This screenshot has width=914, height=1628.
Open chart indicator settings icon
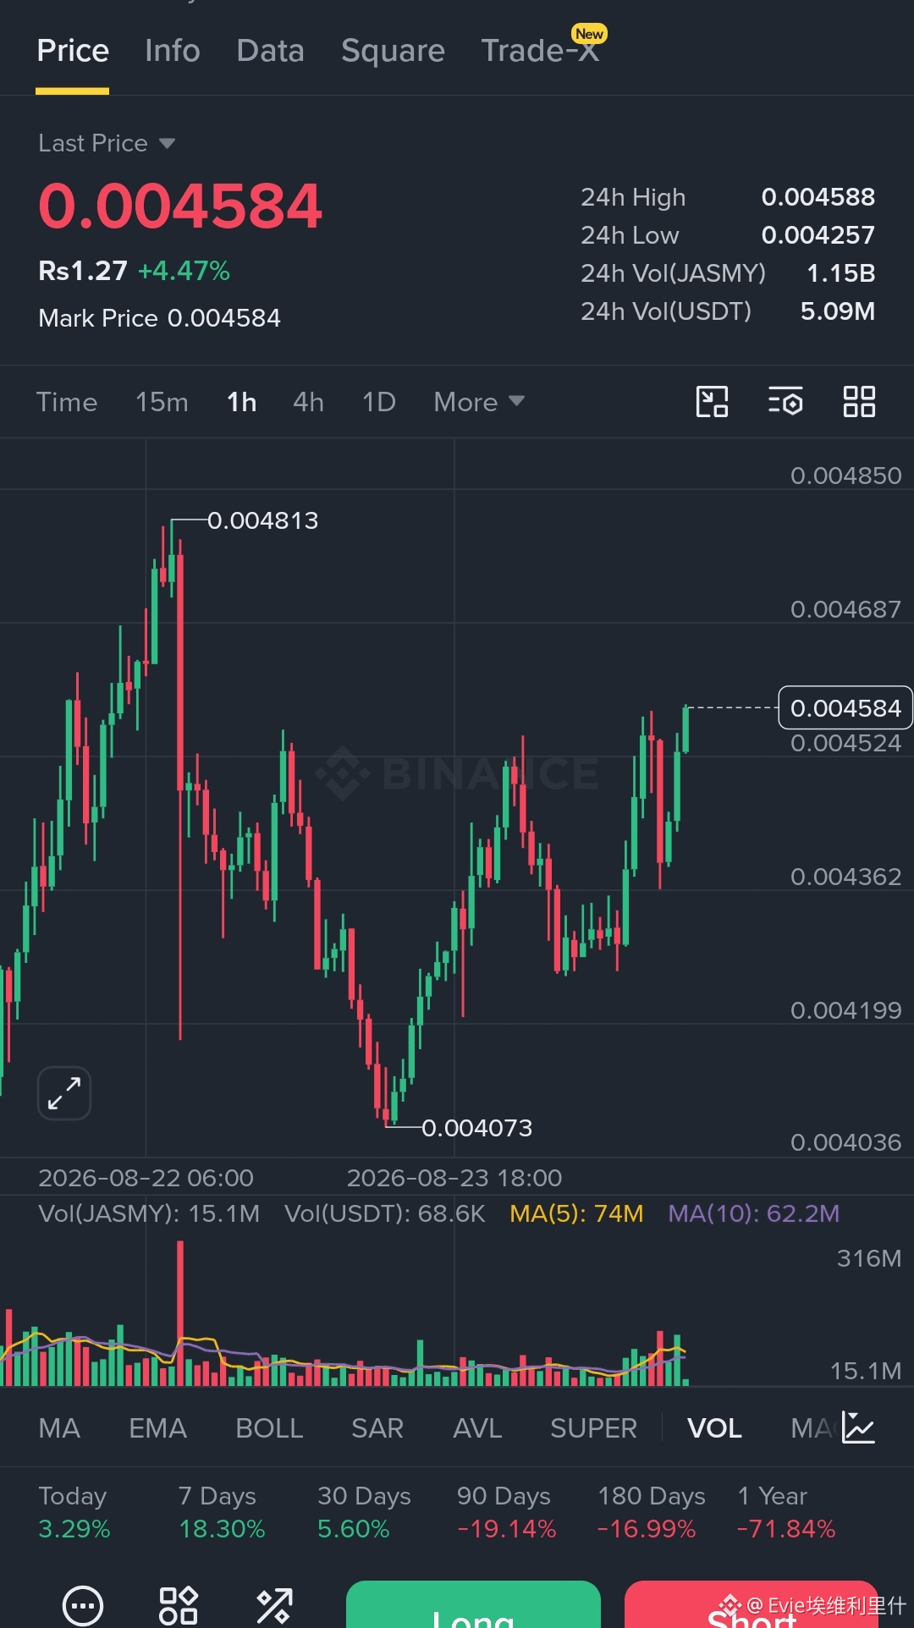pyautogui.click(x=785, y=402)
